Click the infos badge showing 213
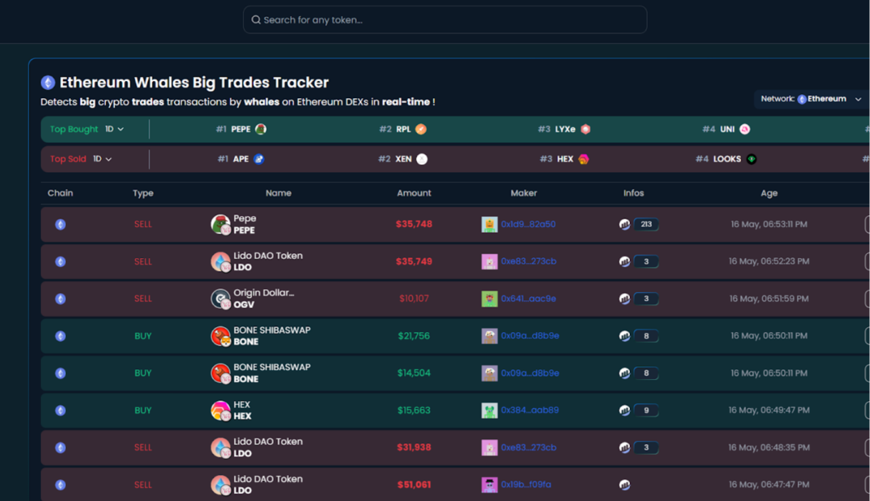The width and height of the screenshot is (870, 501). 646,225
